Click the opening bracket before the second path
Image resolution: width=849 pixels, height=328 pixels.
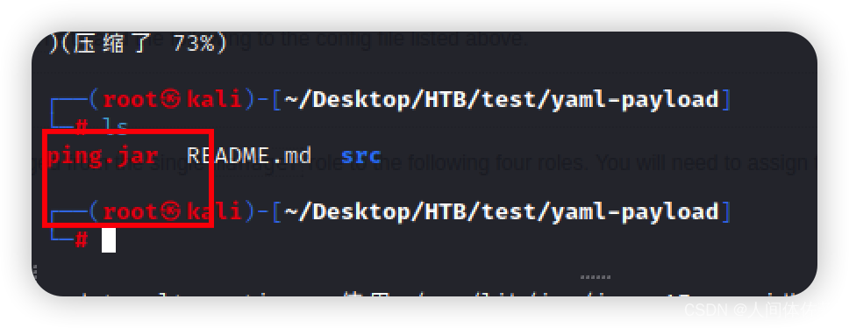[276, 211]
